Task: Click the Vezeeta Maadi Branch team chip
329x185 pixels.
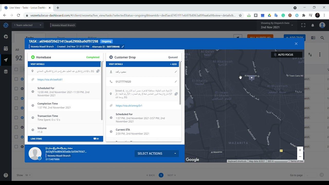Action: coord(63,25)
